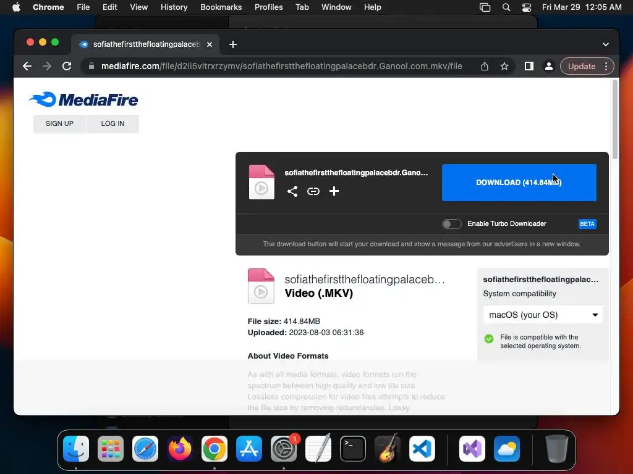Open System Settings from the dock

283,449
